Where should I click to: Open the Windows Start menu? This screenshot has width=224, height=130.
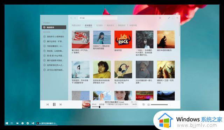point(7,123)
